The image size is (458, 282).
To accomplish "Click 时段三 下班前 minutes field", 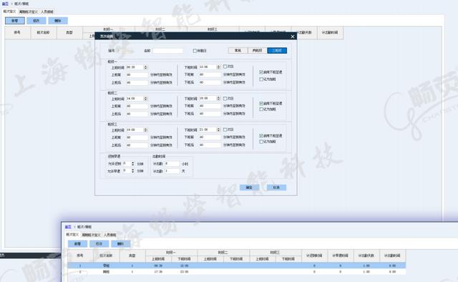I will tap(210, 137).
